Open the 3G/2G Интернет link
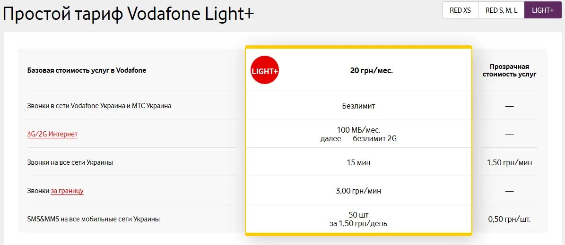The height and width of the screenshot is (245, 565). point(52,134)
